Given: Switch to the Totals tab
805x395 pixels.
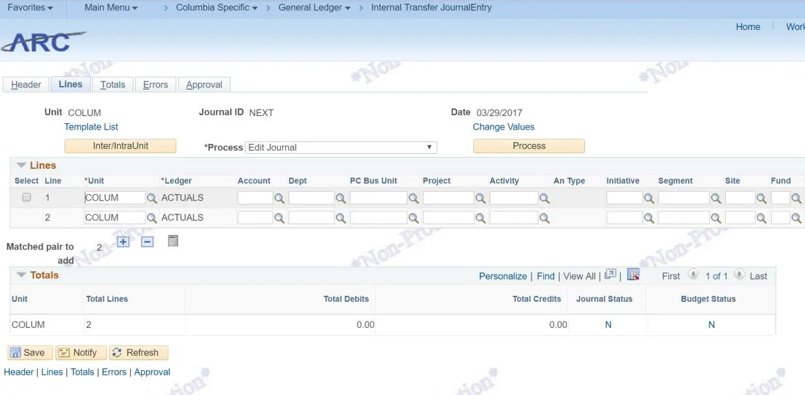Looking at the screenshot, I should coord(113,85).
